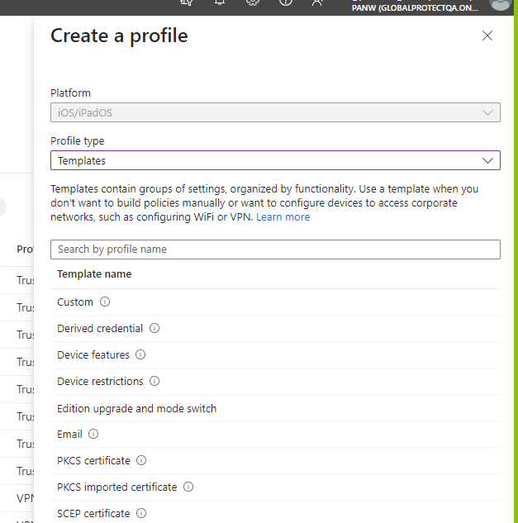This screenshot has width=518, height=523.
Task: Click the PANW GLOBALPROTECTQA account label
Action: (x=415, y=7)
